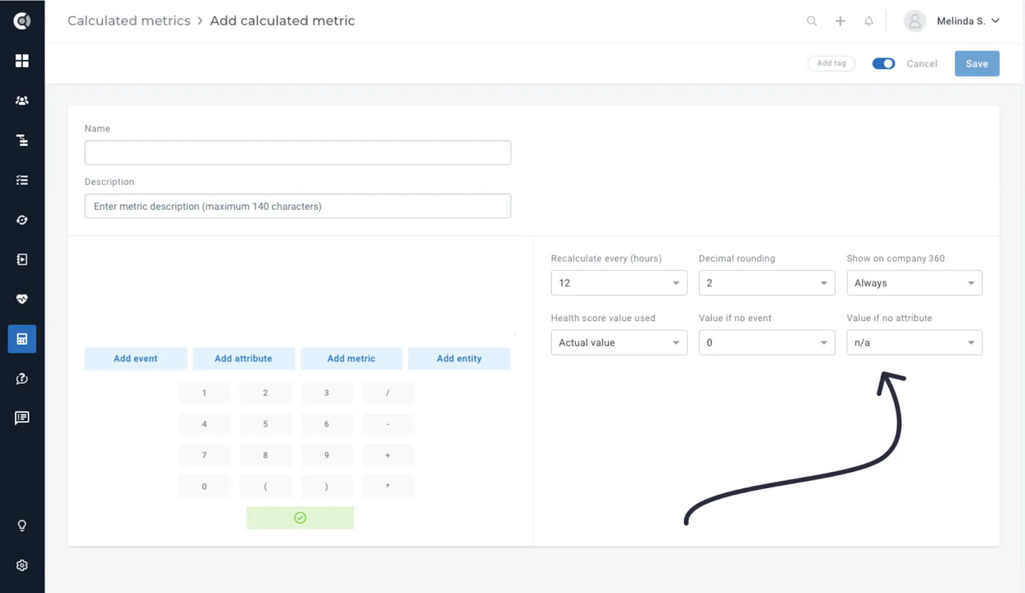The height and width of the screenshot is (593, 1025).
Task: Open the dashboard grid icon in sidebar
Action: point(22,61)
